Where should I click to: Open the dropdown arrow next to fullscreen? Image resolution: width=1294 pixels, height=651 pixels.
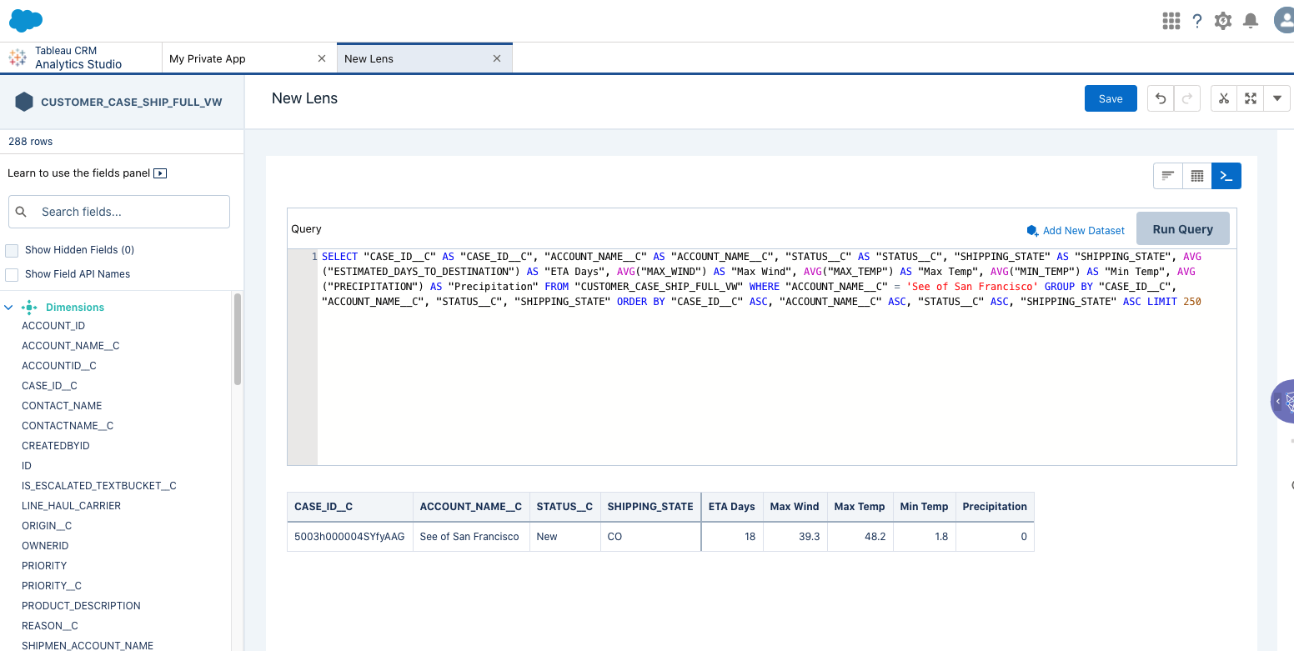[x=1277, y=98]
